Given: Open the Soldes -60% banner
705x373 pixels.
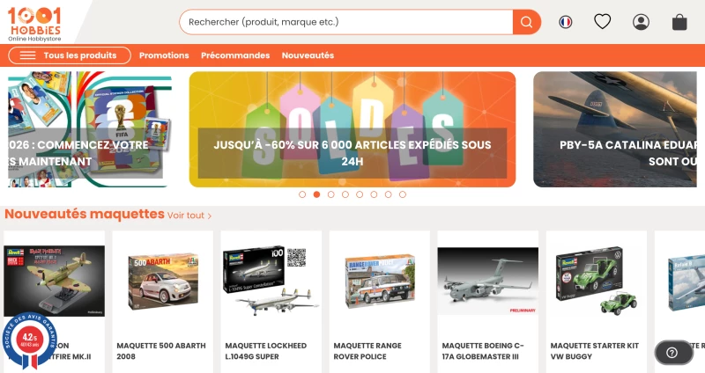Looking at the screenshot, I should point(352,129).
